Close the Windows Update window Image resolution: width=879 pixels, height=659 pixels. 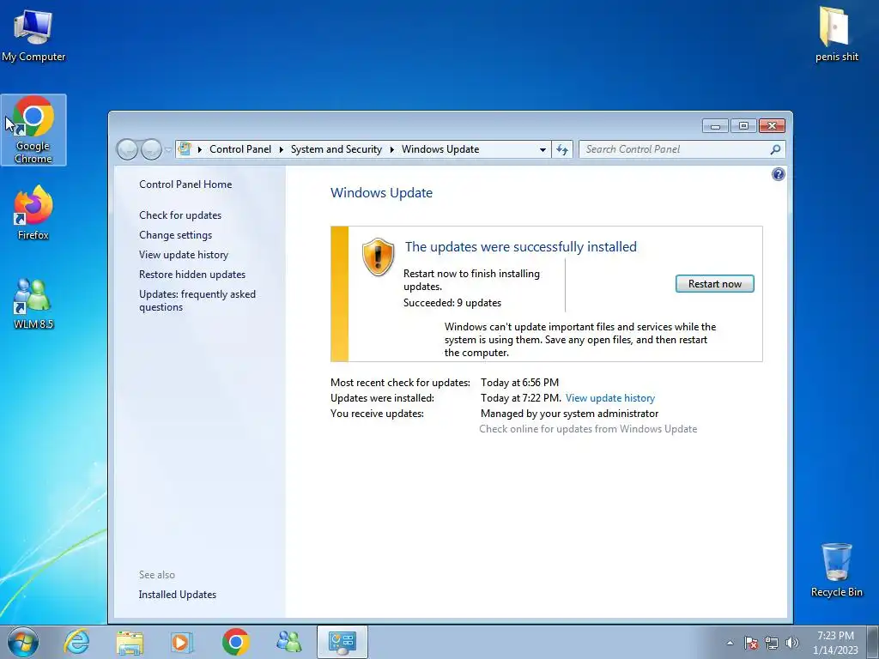coord(772,126)
